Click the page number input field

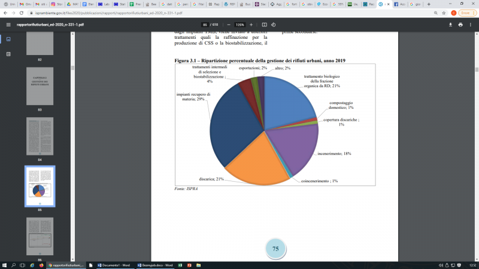pyautogui.click(x=204, y=25)
